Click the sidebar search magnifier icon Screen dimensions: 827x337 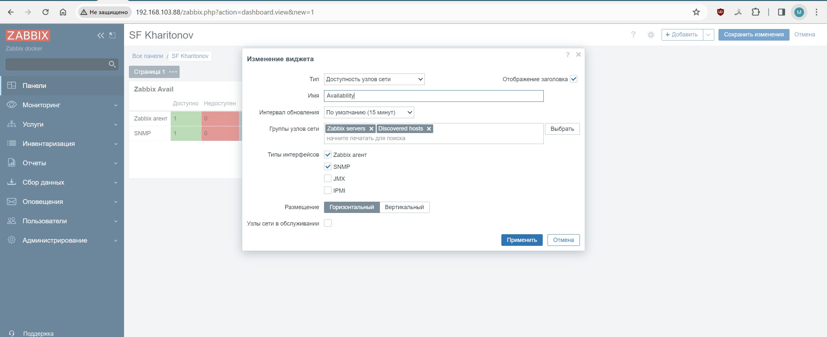pyautogui.click(x=112, y=64)
